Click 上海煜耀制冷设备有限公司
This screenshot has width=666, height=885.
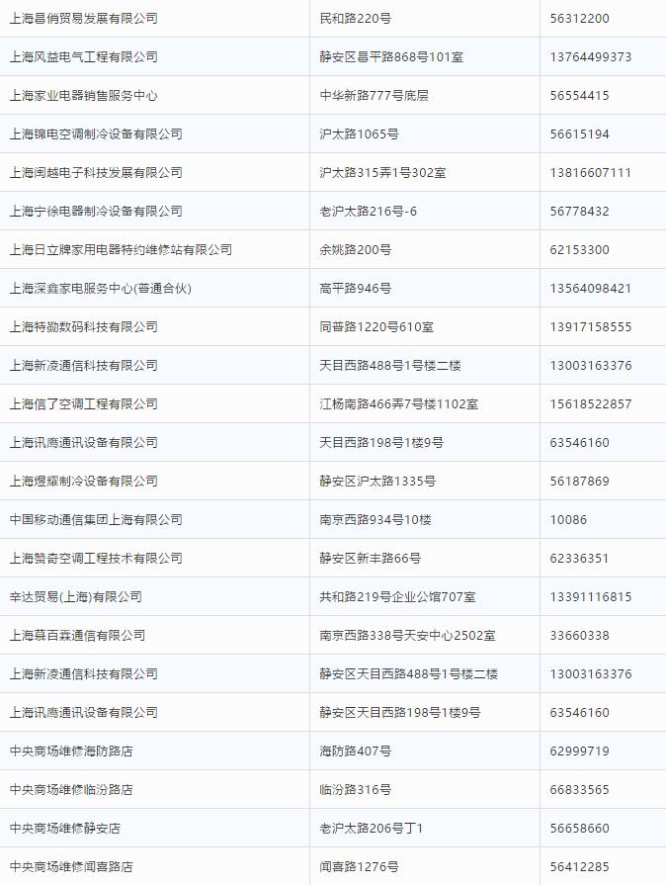coord(83,481)
